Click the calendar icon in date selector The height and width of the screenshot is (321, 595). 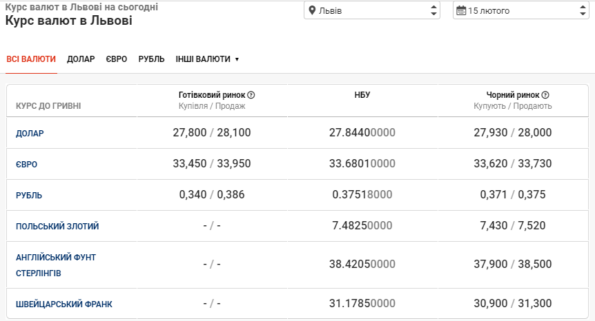coord(461,10)
